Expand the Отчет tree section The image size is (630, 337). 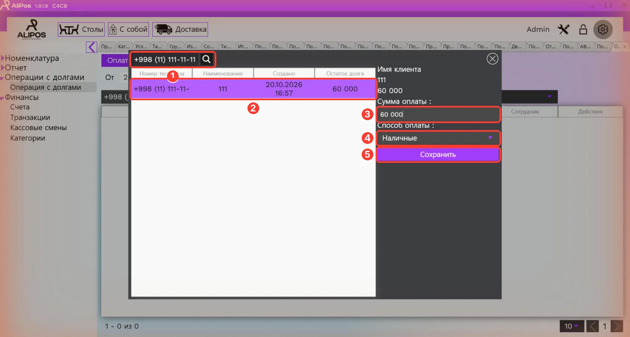(x=14, y=68)
